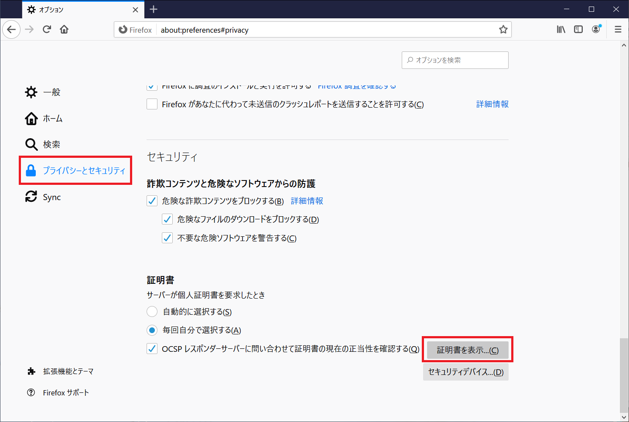Screen dimensions: 629x422
Task: Open the hamburger application menu
Action: pyautogui.click(x=618, y=30)
